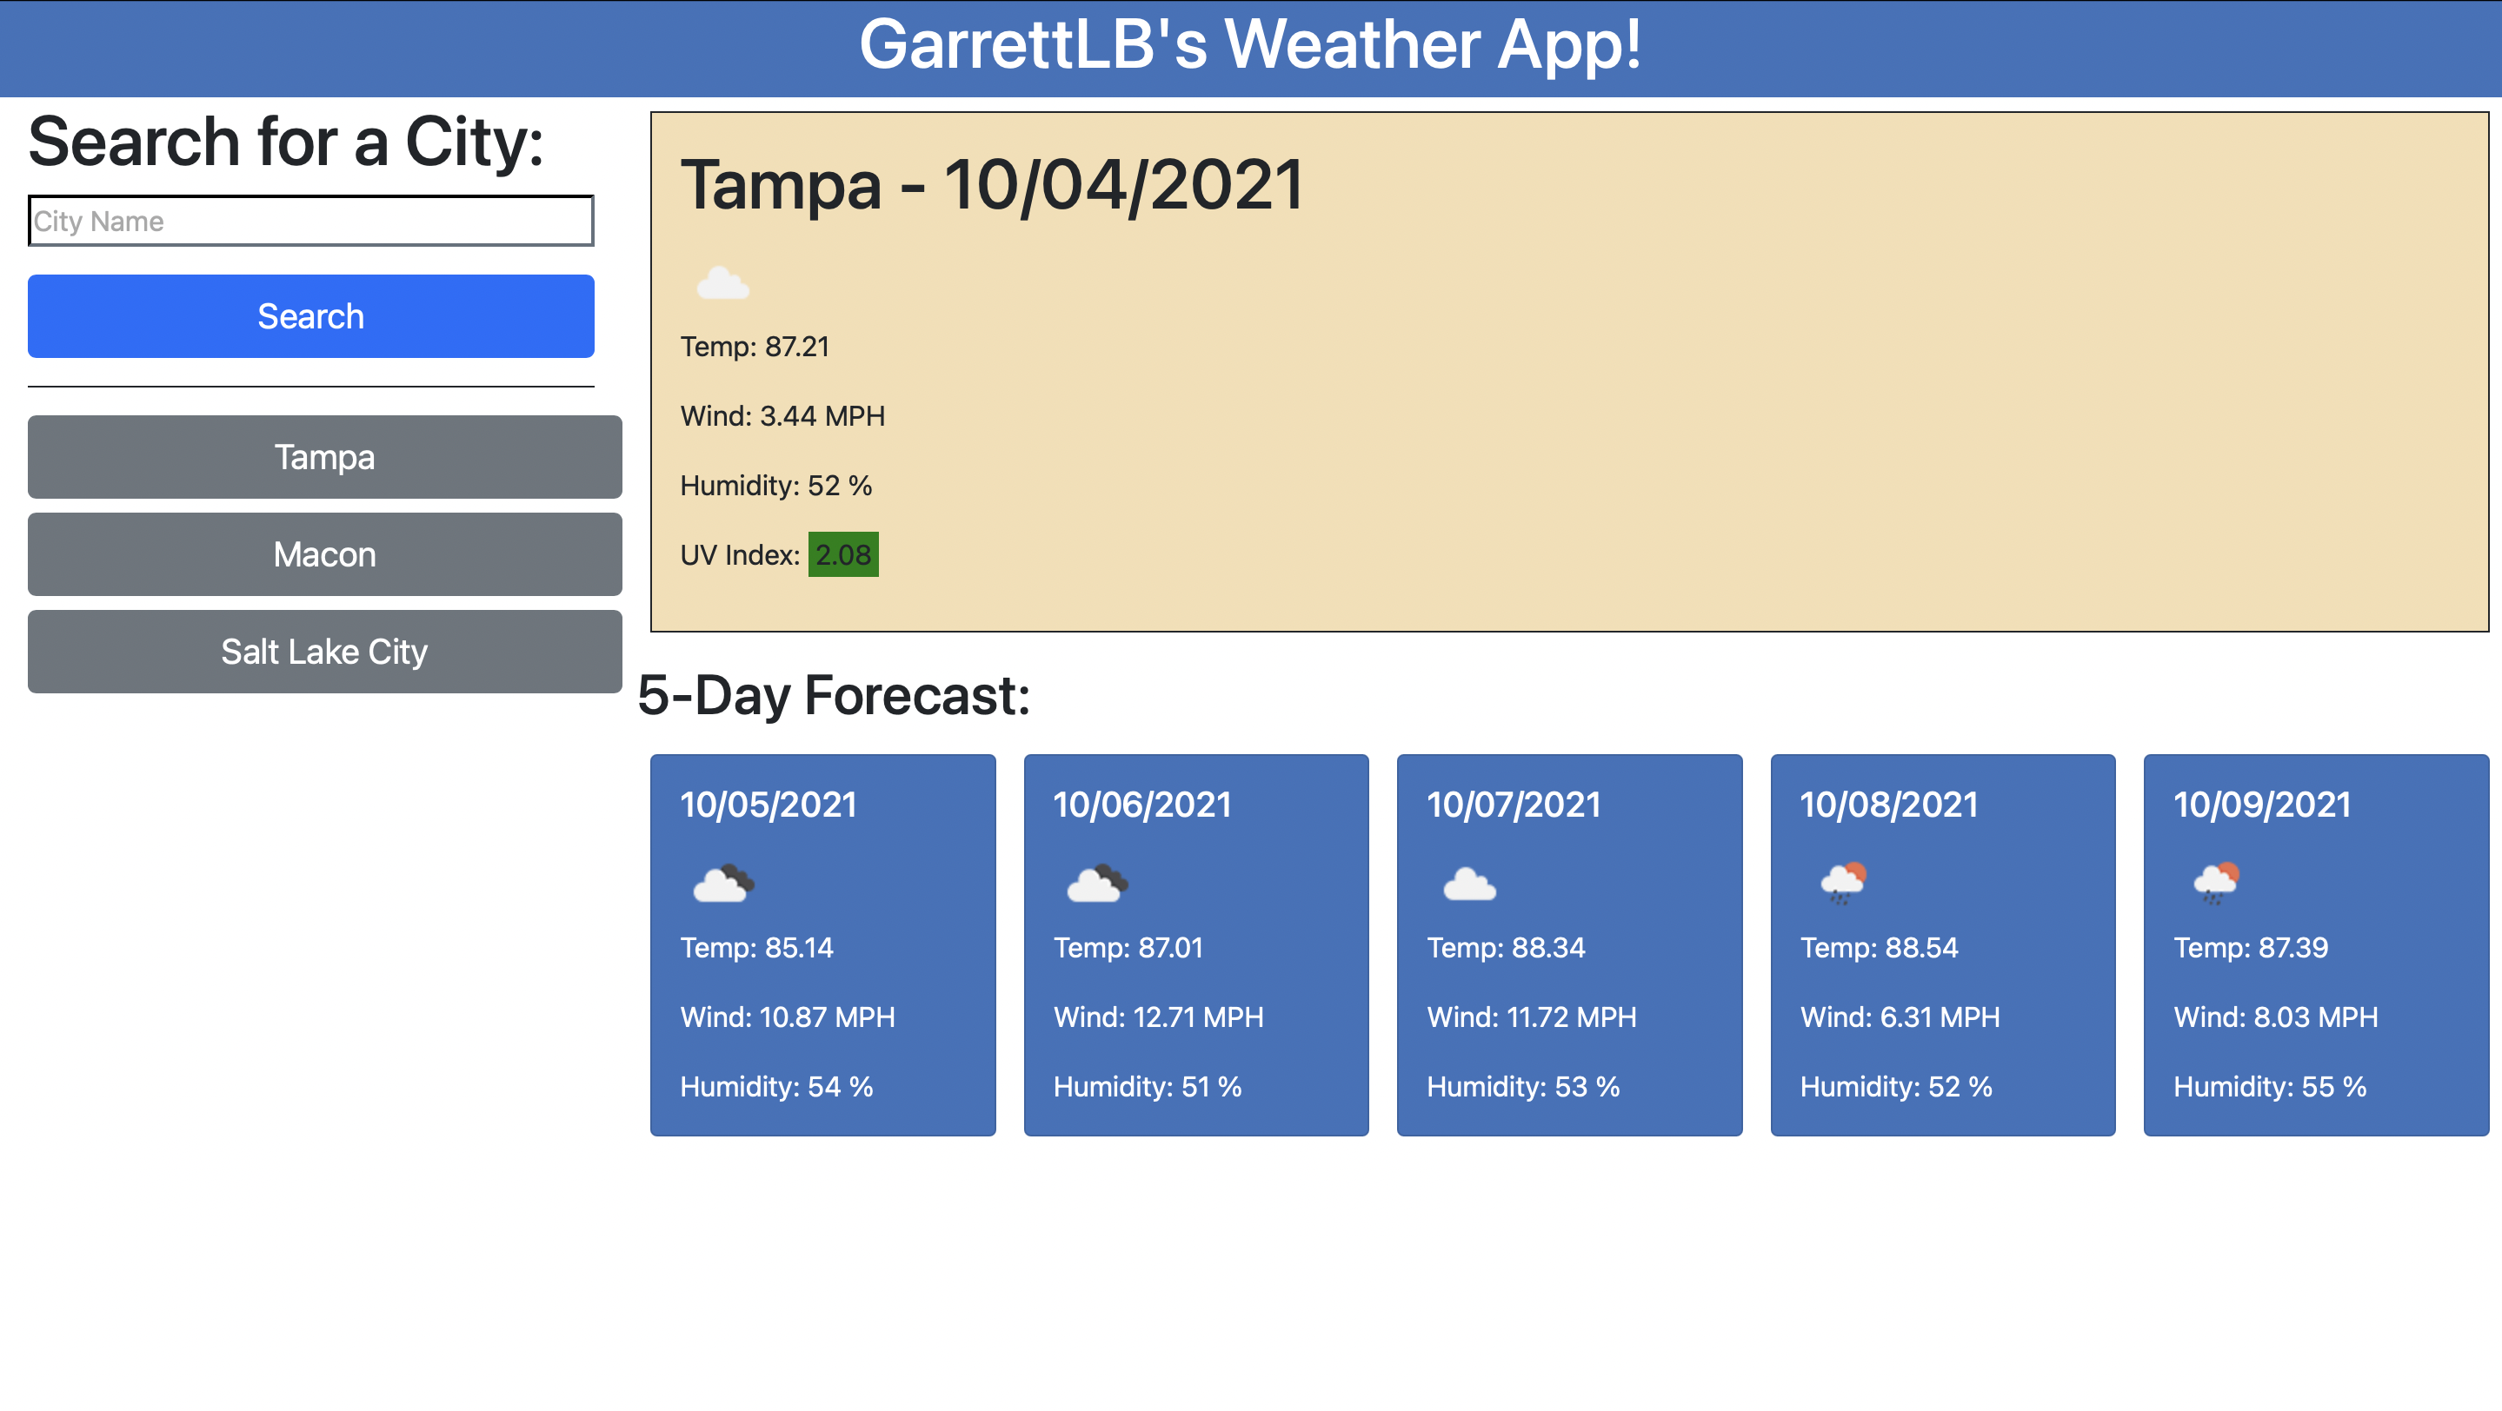Focus the City Name input field
Image resolution: width=2502 pixels, height=1411 pixels.
tap(311, 222)
